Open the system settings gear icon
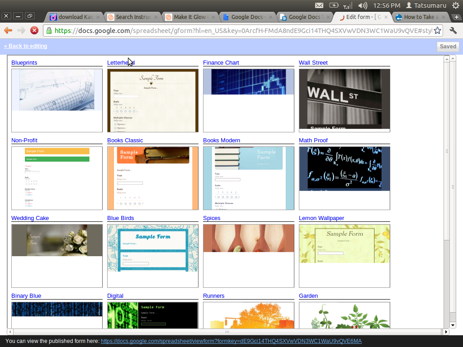This screenshot has width=463, height=347. pos(457,6)
